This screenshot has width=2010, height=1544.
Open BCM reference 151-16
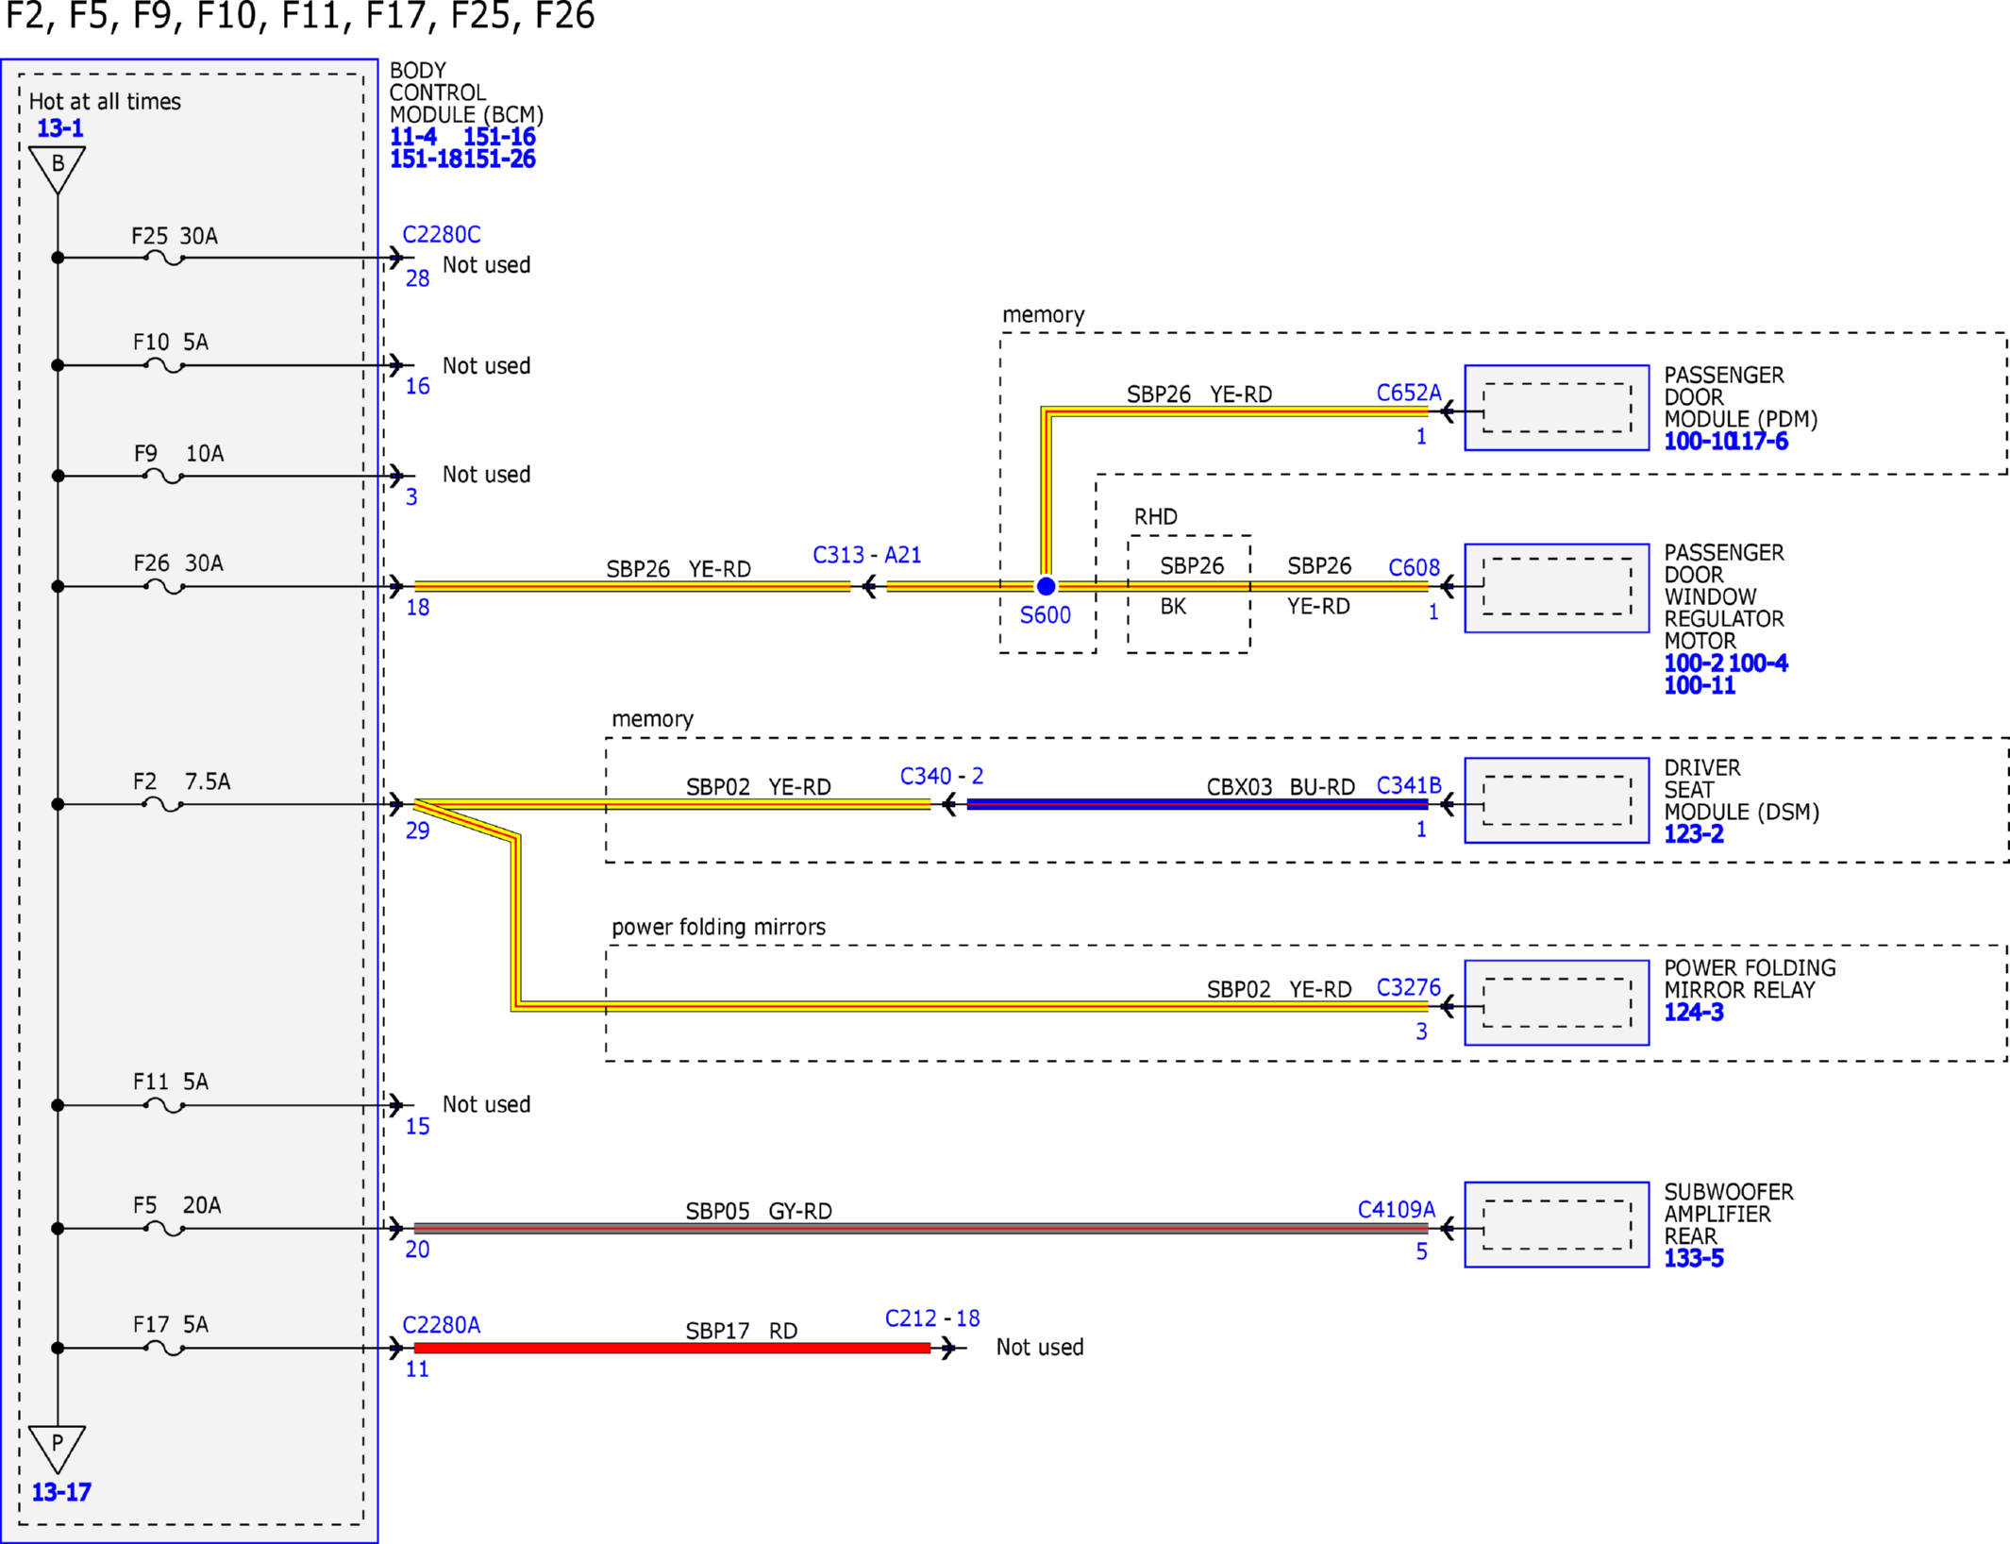(499, 137)
